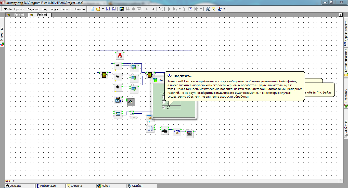Viewport: 348px width, 188px height.
Task: Create a new project with toolbar icon
Action: (x=92, y=9)
